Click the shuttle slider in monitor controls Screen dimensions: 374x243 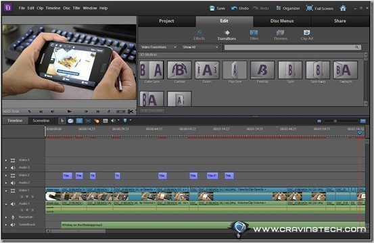[120, 111]
